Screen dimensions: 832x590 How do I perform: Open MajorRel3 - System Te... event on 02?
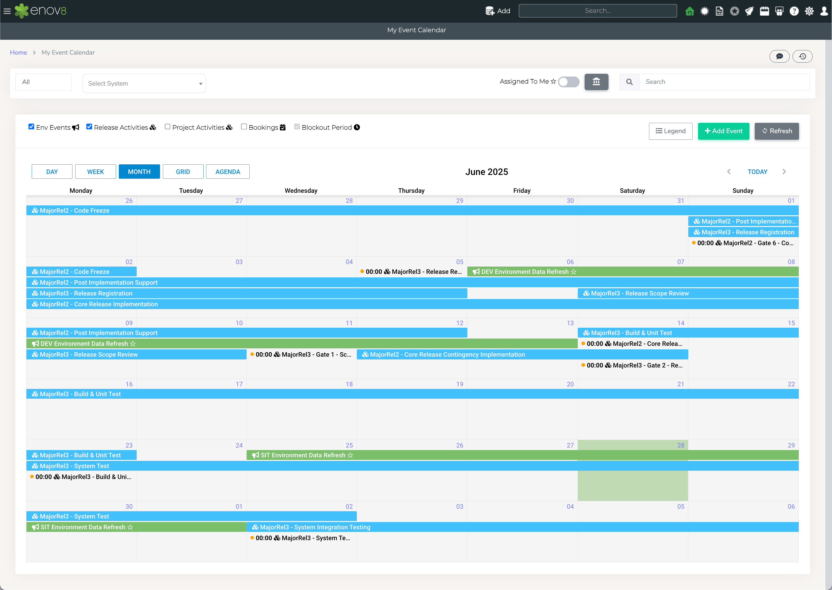(301, 538)
